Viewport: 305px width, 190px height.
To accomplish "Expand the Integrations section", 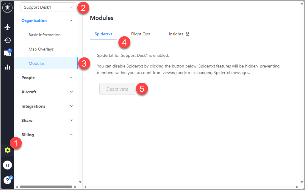I will pyautogui.click(x=47, y=106).
